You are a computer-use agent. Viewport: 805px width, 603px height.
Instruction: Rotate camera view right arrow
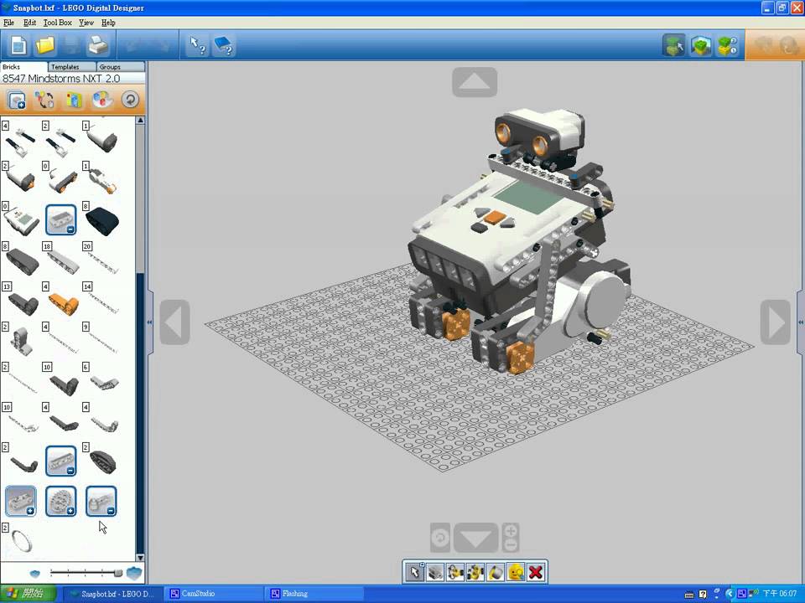775,322
